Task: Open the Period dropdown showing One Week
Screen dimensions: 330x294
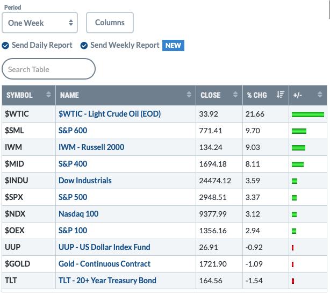Action: click(40, 23)
